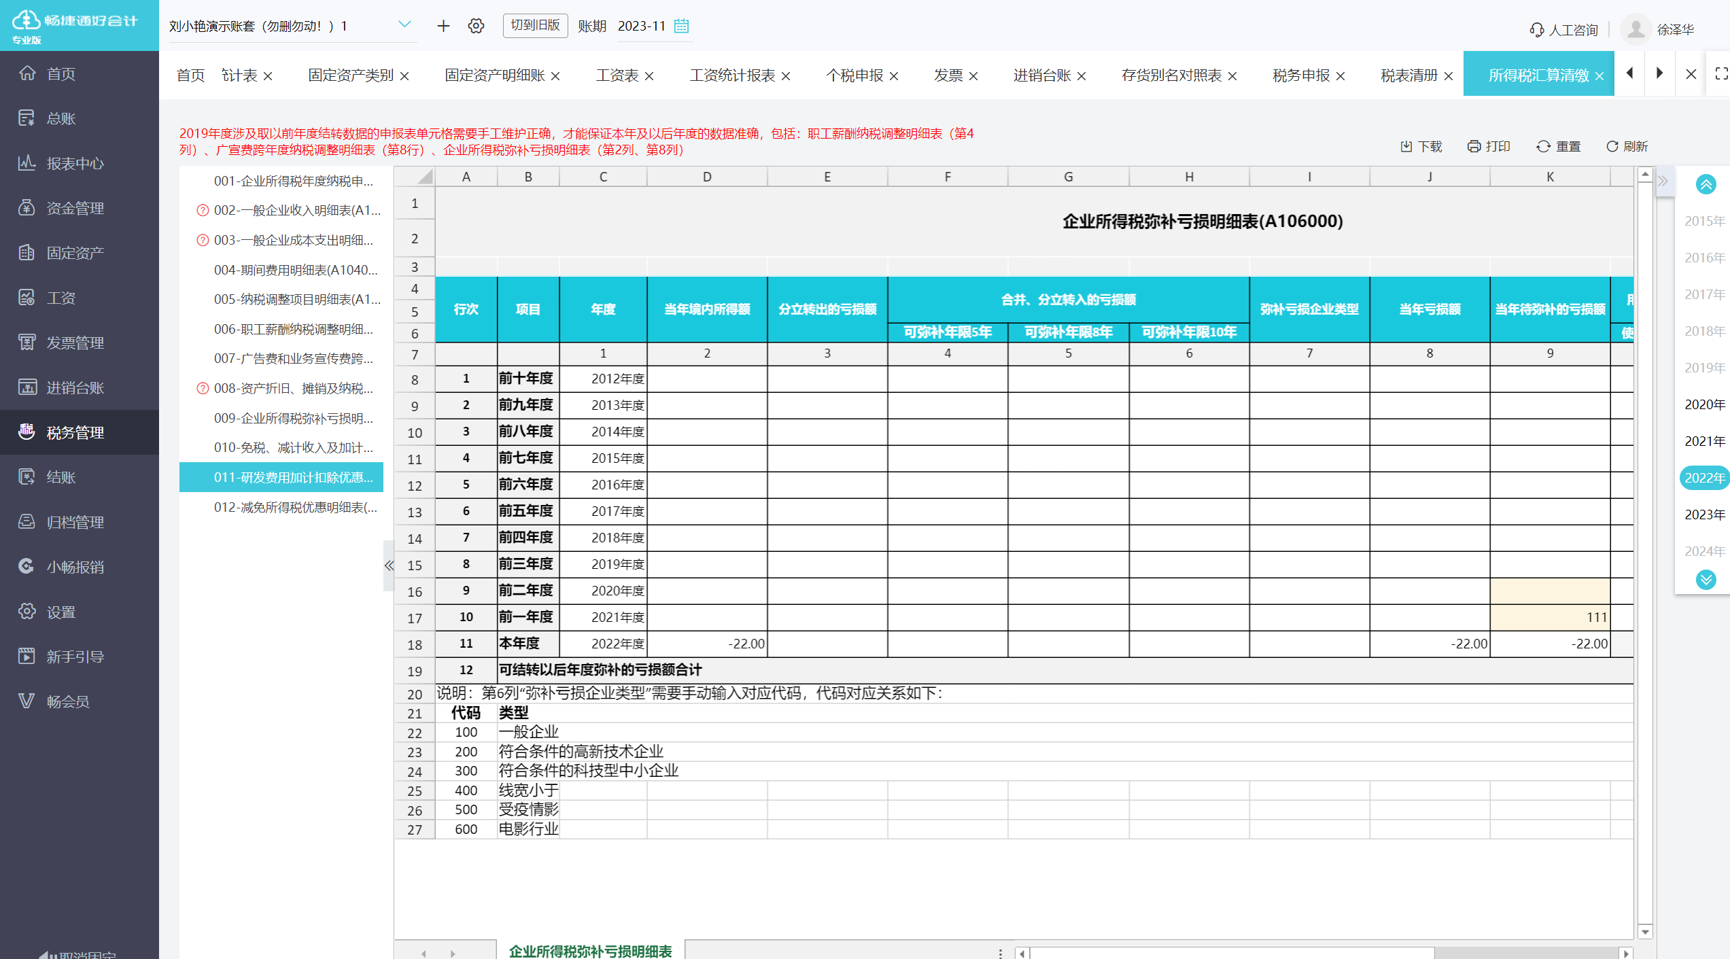Switch to the 税表清册 tab
Image resolution: width=1730 pixels, height=959 pixels.
coord(1406,75)
